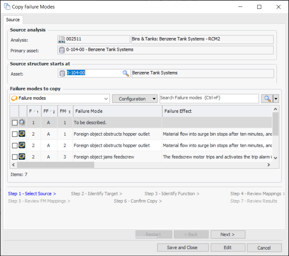The image size is (289, 256).
Task: Click the 'Step 1 - Select Source' link
Action: [x=32, y=194]
